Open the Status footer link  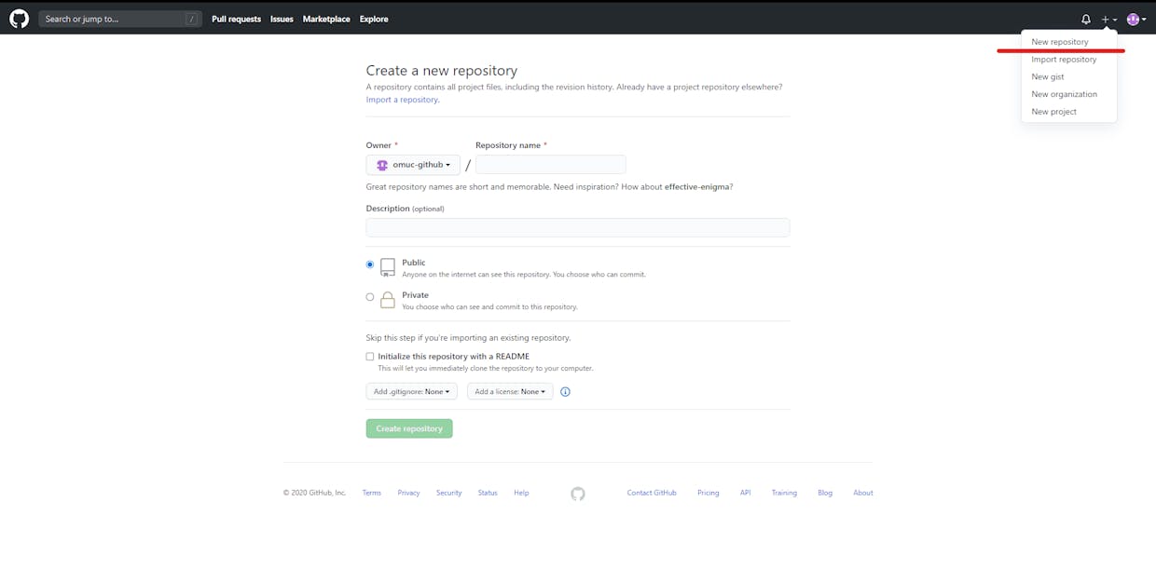coord(488,494)
